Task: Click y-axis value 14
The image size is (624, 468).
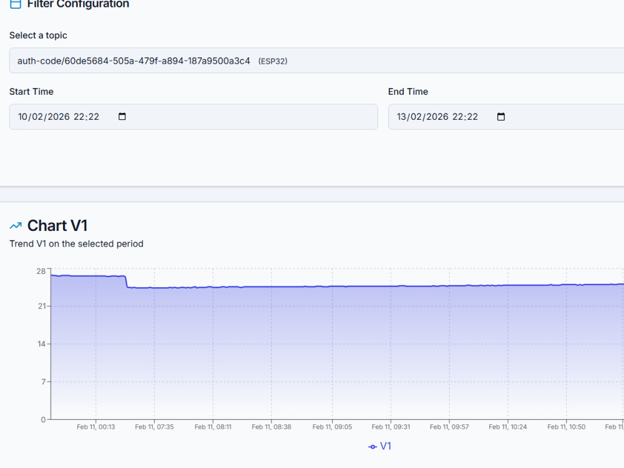Action: tap(42, 344)
